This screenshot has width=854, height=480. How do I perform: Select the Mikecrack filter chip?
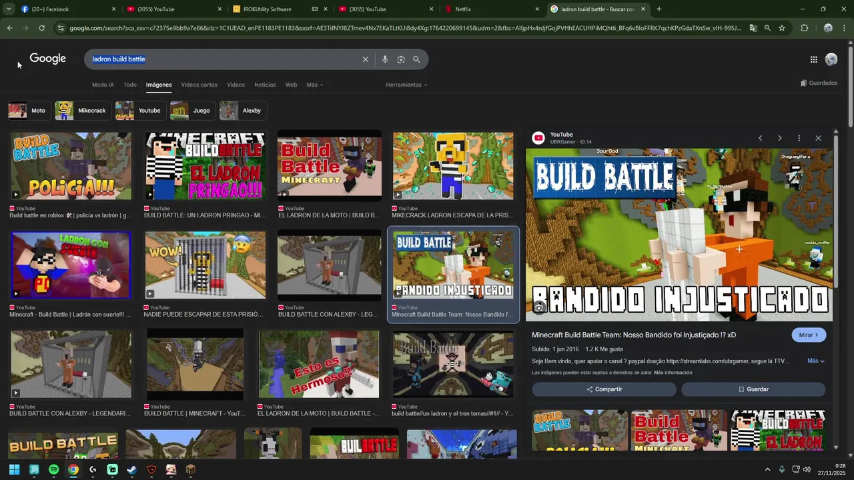[x=83, y=111]
